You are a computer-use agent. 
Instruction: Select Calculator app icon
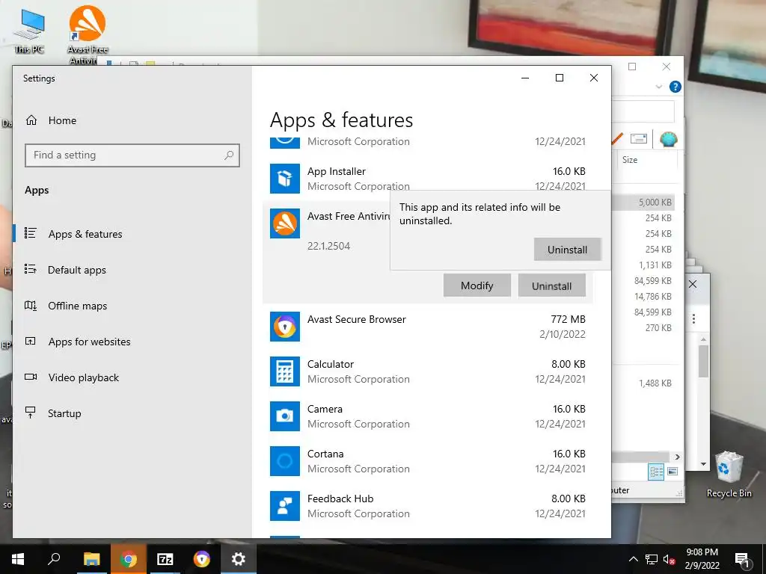tap(285, 371)
